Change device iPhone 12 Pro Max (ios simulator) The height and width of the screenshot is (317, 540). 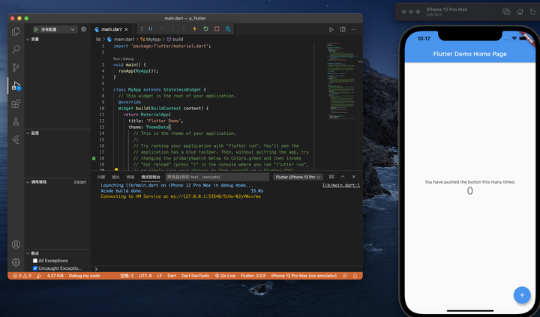[304, 276]
